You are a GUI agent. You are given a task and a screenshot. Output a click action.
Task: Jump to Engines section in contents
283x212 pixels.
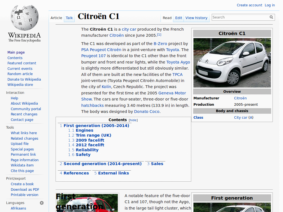point(85,130)
